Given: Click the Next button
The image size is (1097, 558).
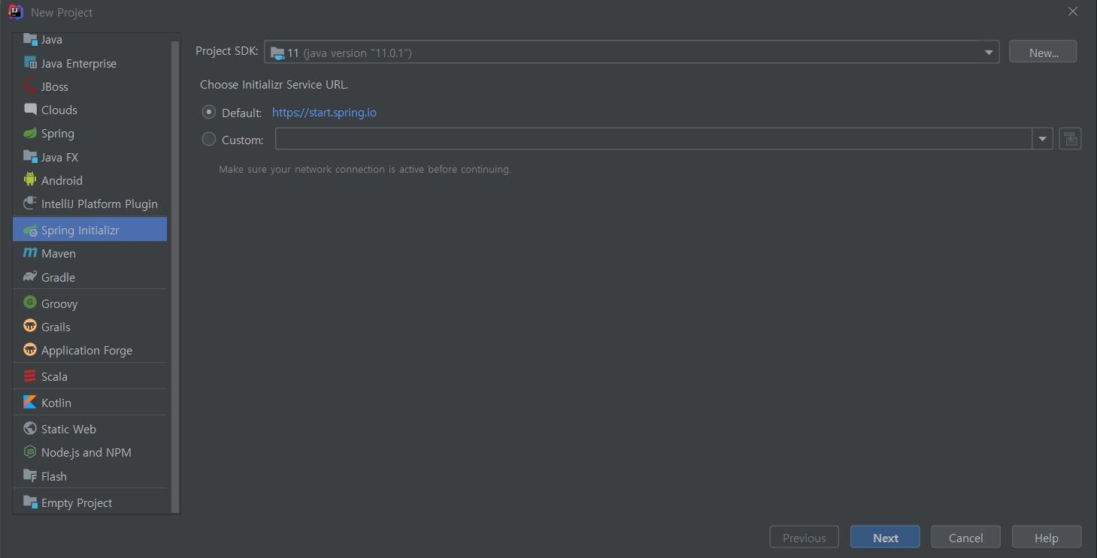Looking at the screenshot, I should coord(885,537).
